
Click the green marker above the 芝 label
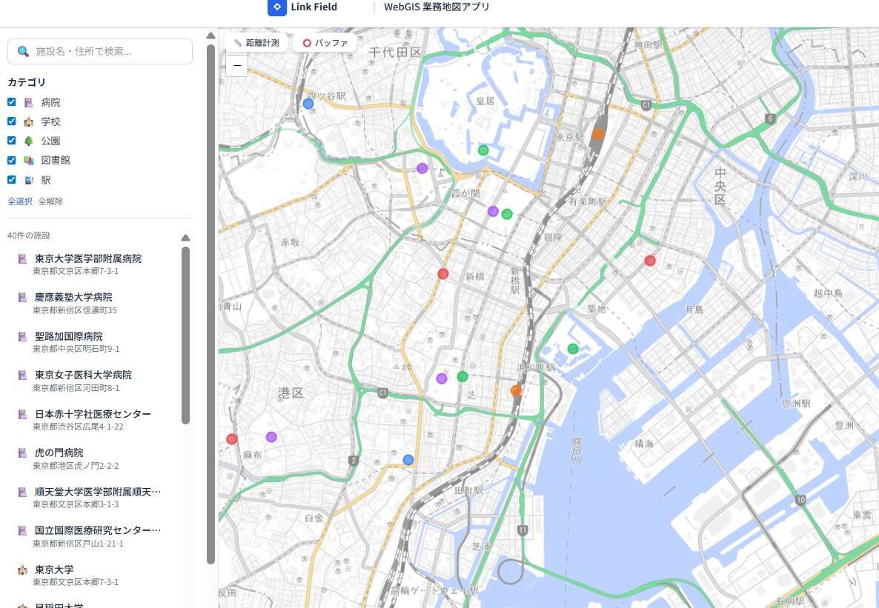462,376
